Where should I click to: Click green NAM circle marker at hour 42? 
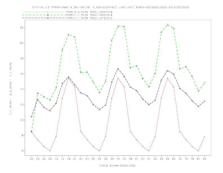(118, 26)
